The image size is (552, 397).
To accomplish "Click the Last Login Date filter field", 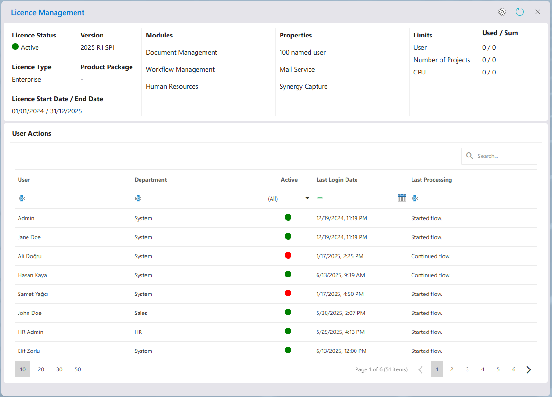I will (360, 198).
